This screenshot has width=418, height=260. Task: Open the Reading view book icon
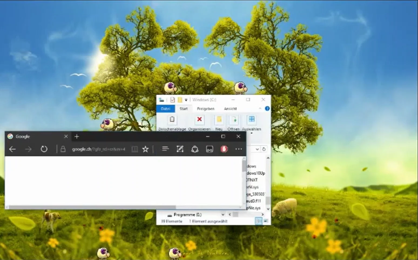(x=134, y=149)
